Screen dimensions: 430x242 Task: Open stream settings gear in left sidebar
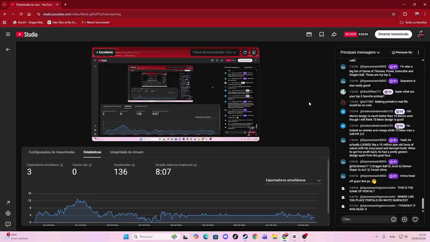coord(8,213)
